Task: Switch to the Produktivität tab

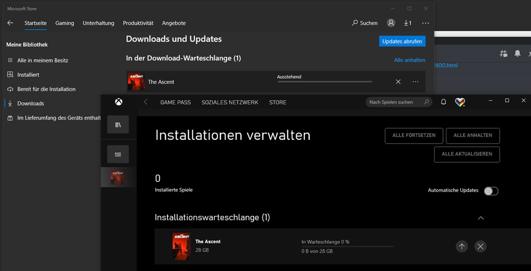Action: [138, 23]
